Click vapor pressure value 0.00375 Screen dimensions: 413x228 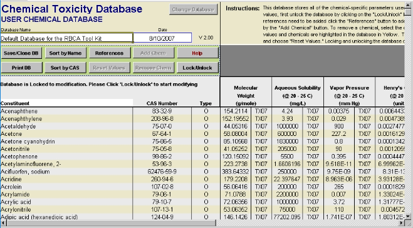click(x=338, y=111)
